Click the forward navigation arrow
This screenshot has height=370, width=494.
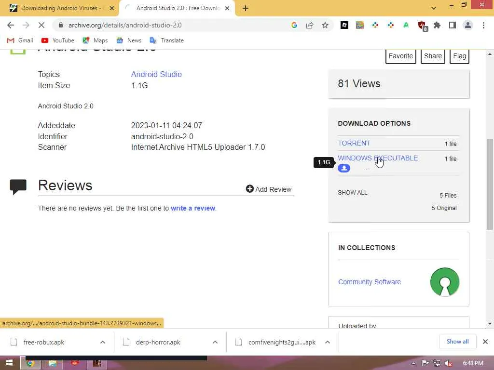[26, 25]
